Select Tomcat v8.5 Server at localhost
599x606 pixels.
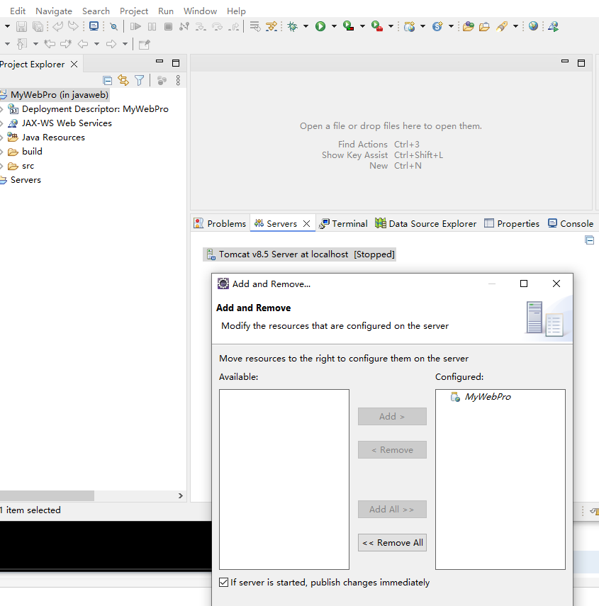[x=300, y=254]
